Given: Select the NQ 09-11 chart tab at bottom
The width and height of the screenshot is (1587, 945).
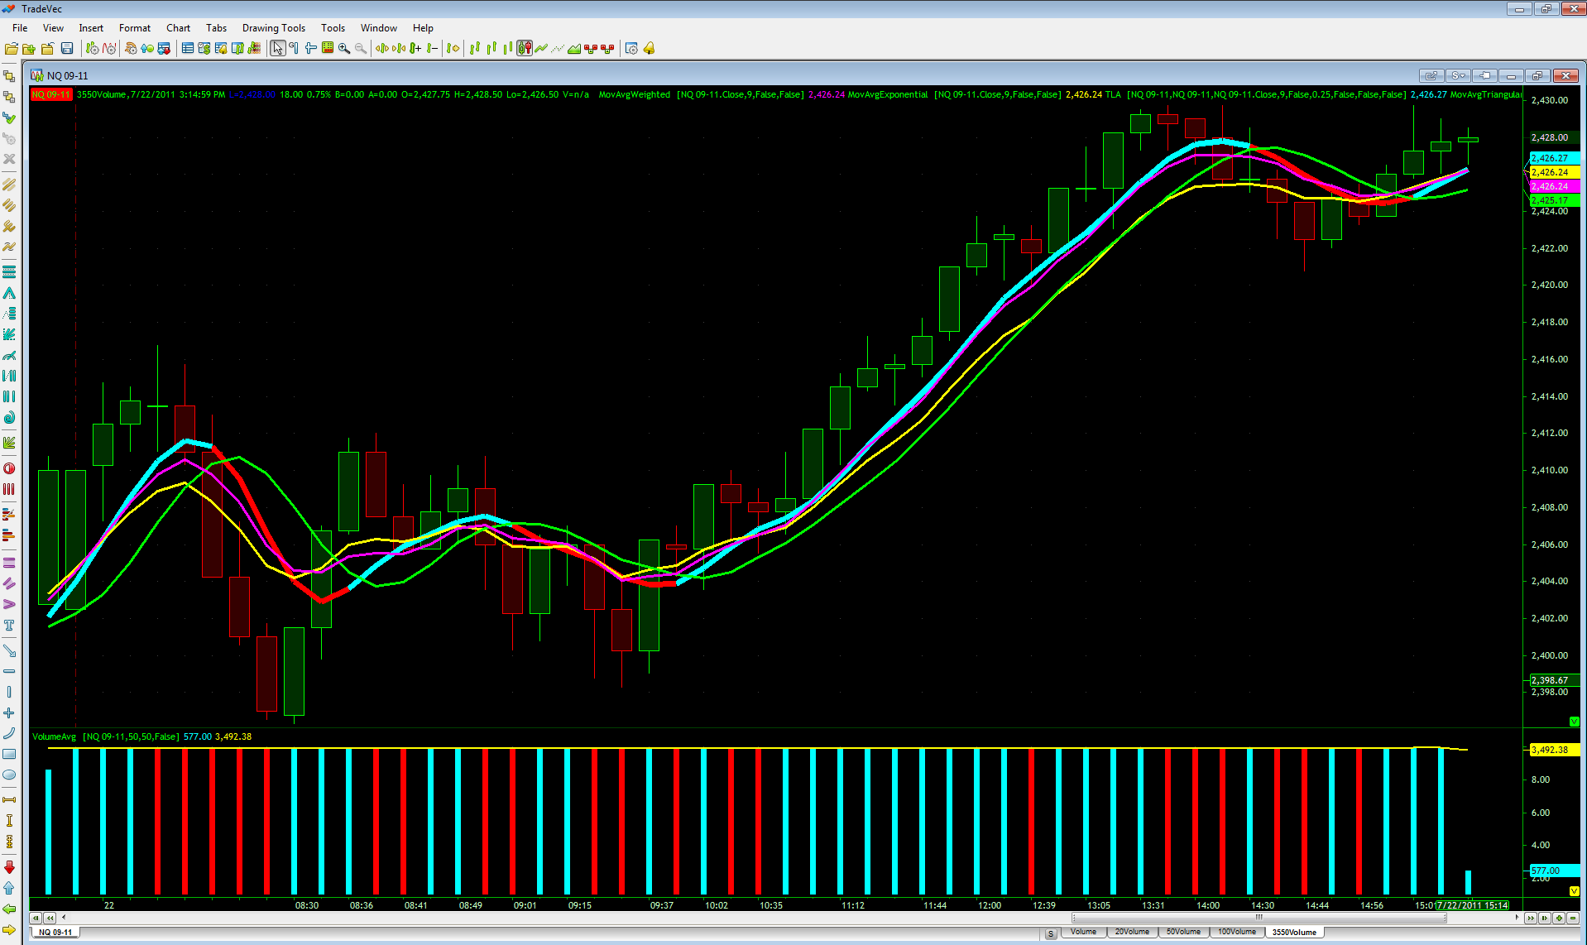Looking at the screenshot, I should pos(56,933).
